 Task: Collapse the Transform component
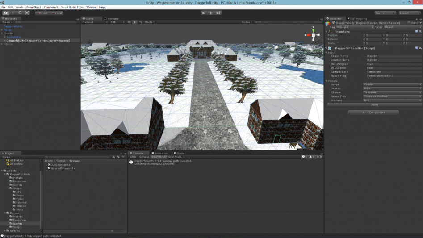pyautogui.click(x=327, y=32)
